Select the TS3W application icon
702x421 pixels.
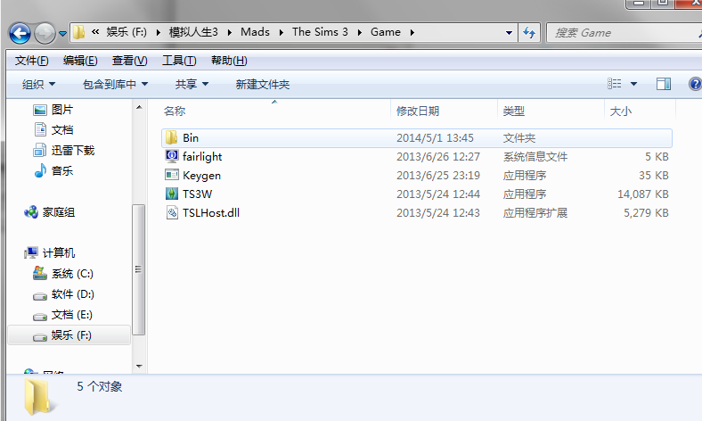pos(171,194)
